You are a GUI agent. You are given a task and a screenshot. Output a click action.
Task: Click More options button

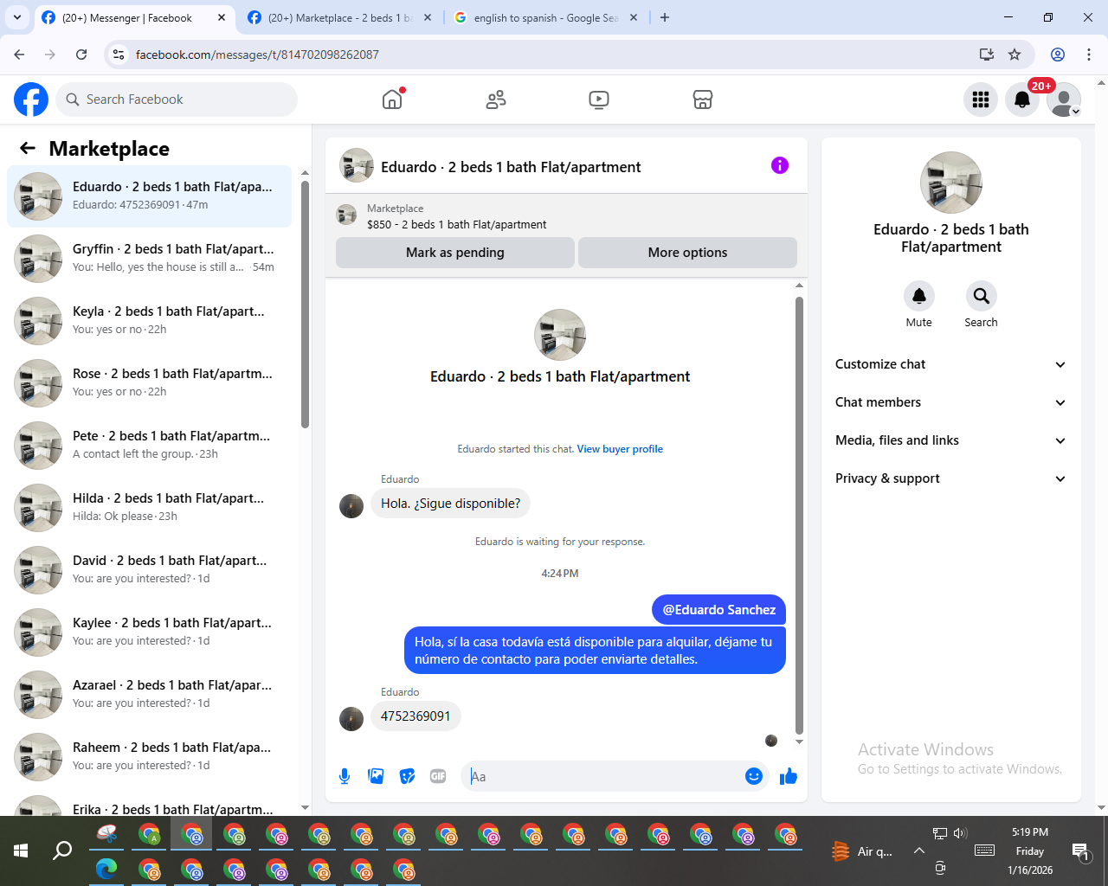tap(687, 253)
